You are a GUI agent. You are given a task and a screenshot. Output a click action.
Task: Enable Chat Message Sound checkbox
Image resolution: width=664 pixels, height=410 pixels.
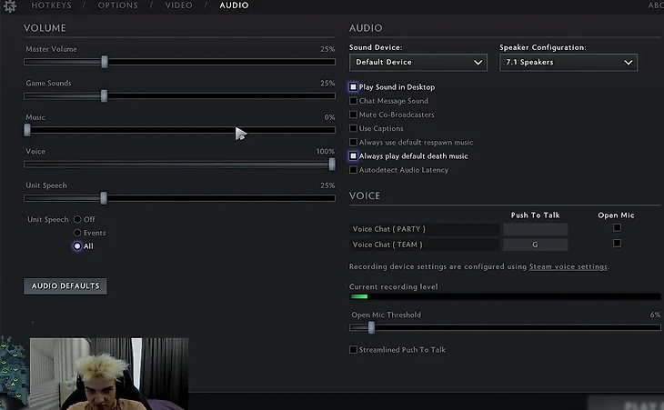click(354, 101)
